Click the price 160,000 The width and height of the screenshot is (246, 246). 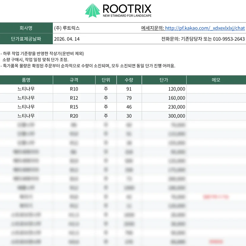coord(177,98)
